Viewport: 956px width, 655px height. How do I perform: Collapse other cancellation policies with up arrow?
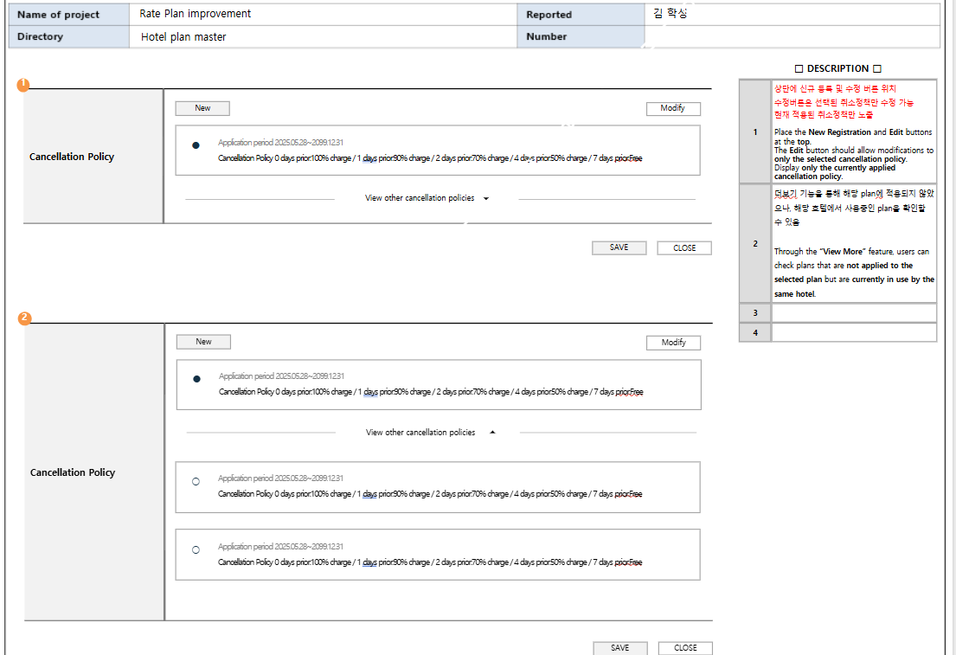[x=492, y=433]
